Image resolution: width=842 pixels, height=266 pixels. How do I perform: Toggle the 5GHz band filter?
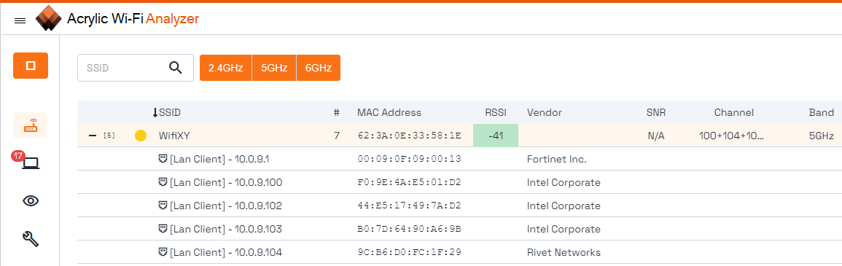click(x=274, y=68)
